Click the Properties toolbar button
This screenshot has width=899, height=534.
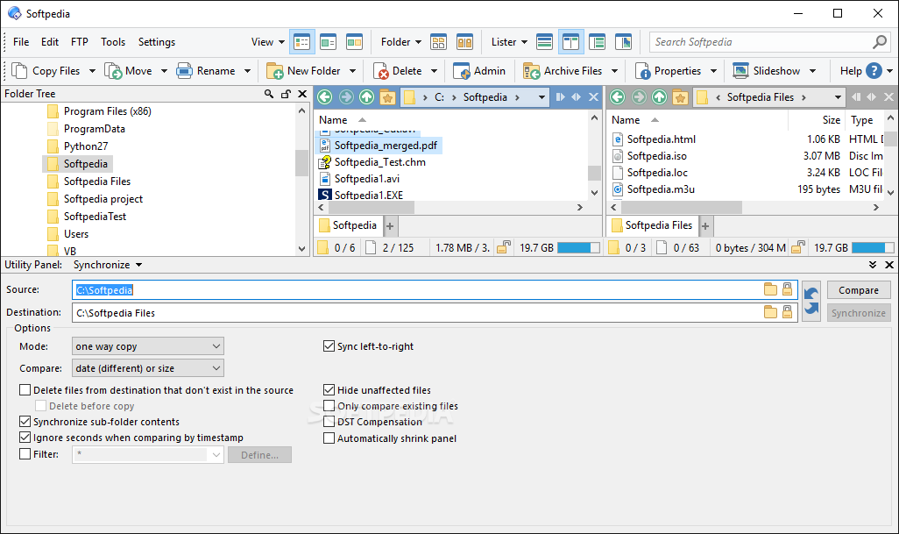click(x=668, y=71)
